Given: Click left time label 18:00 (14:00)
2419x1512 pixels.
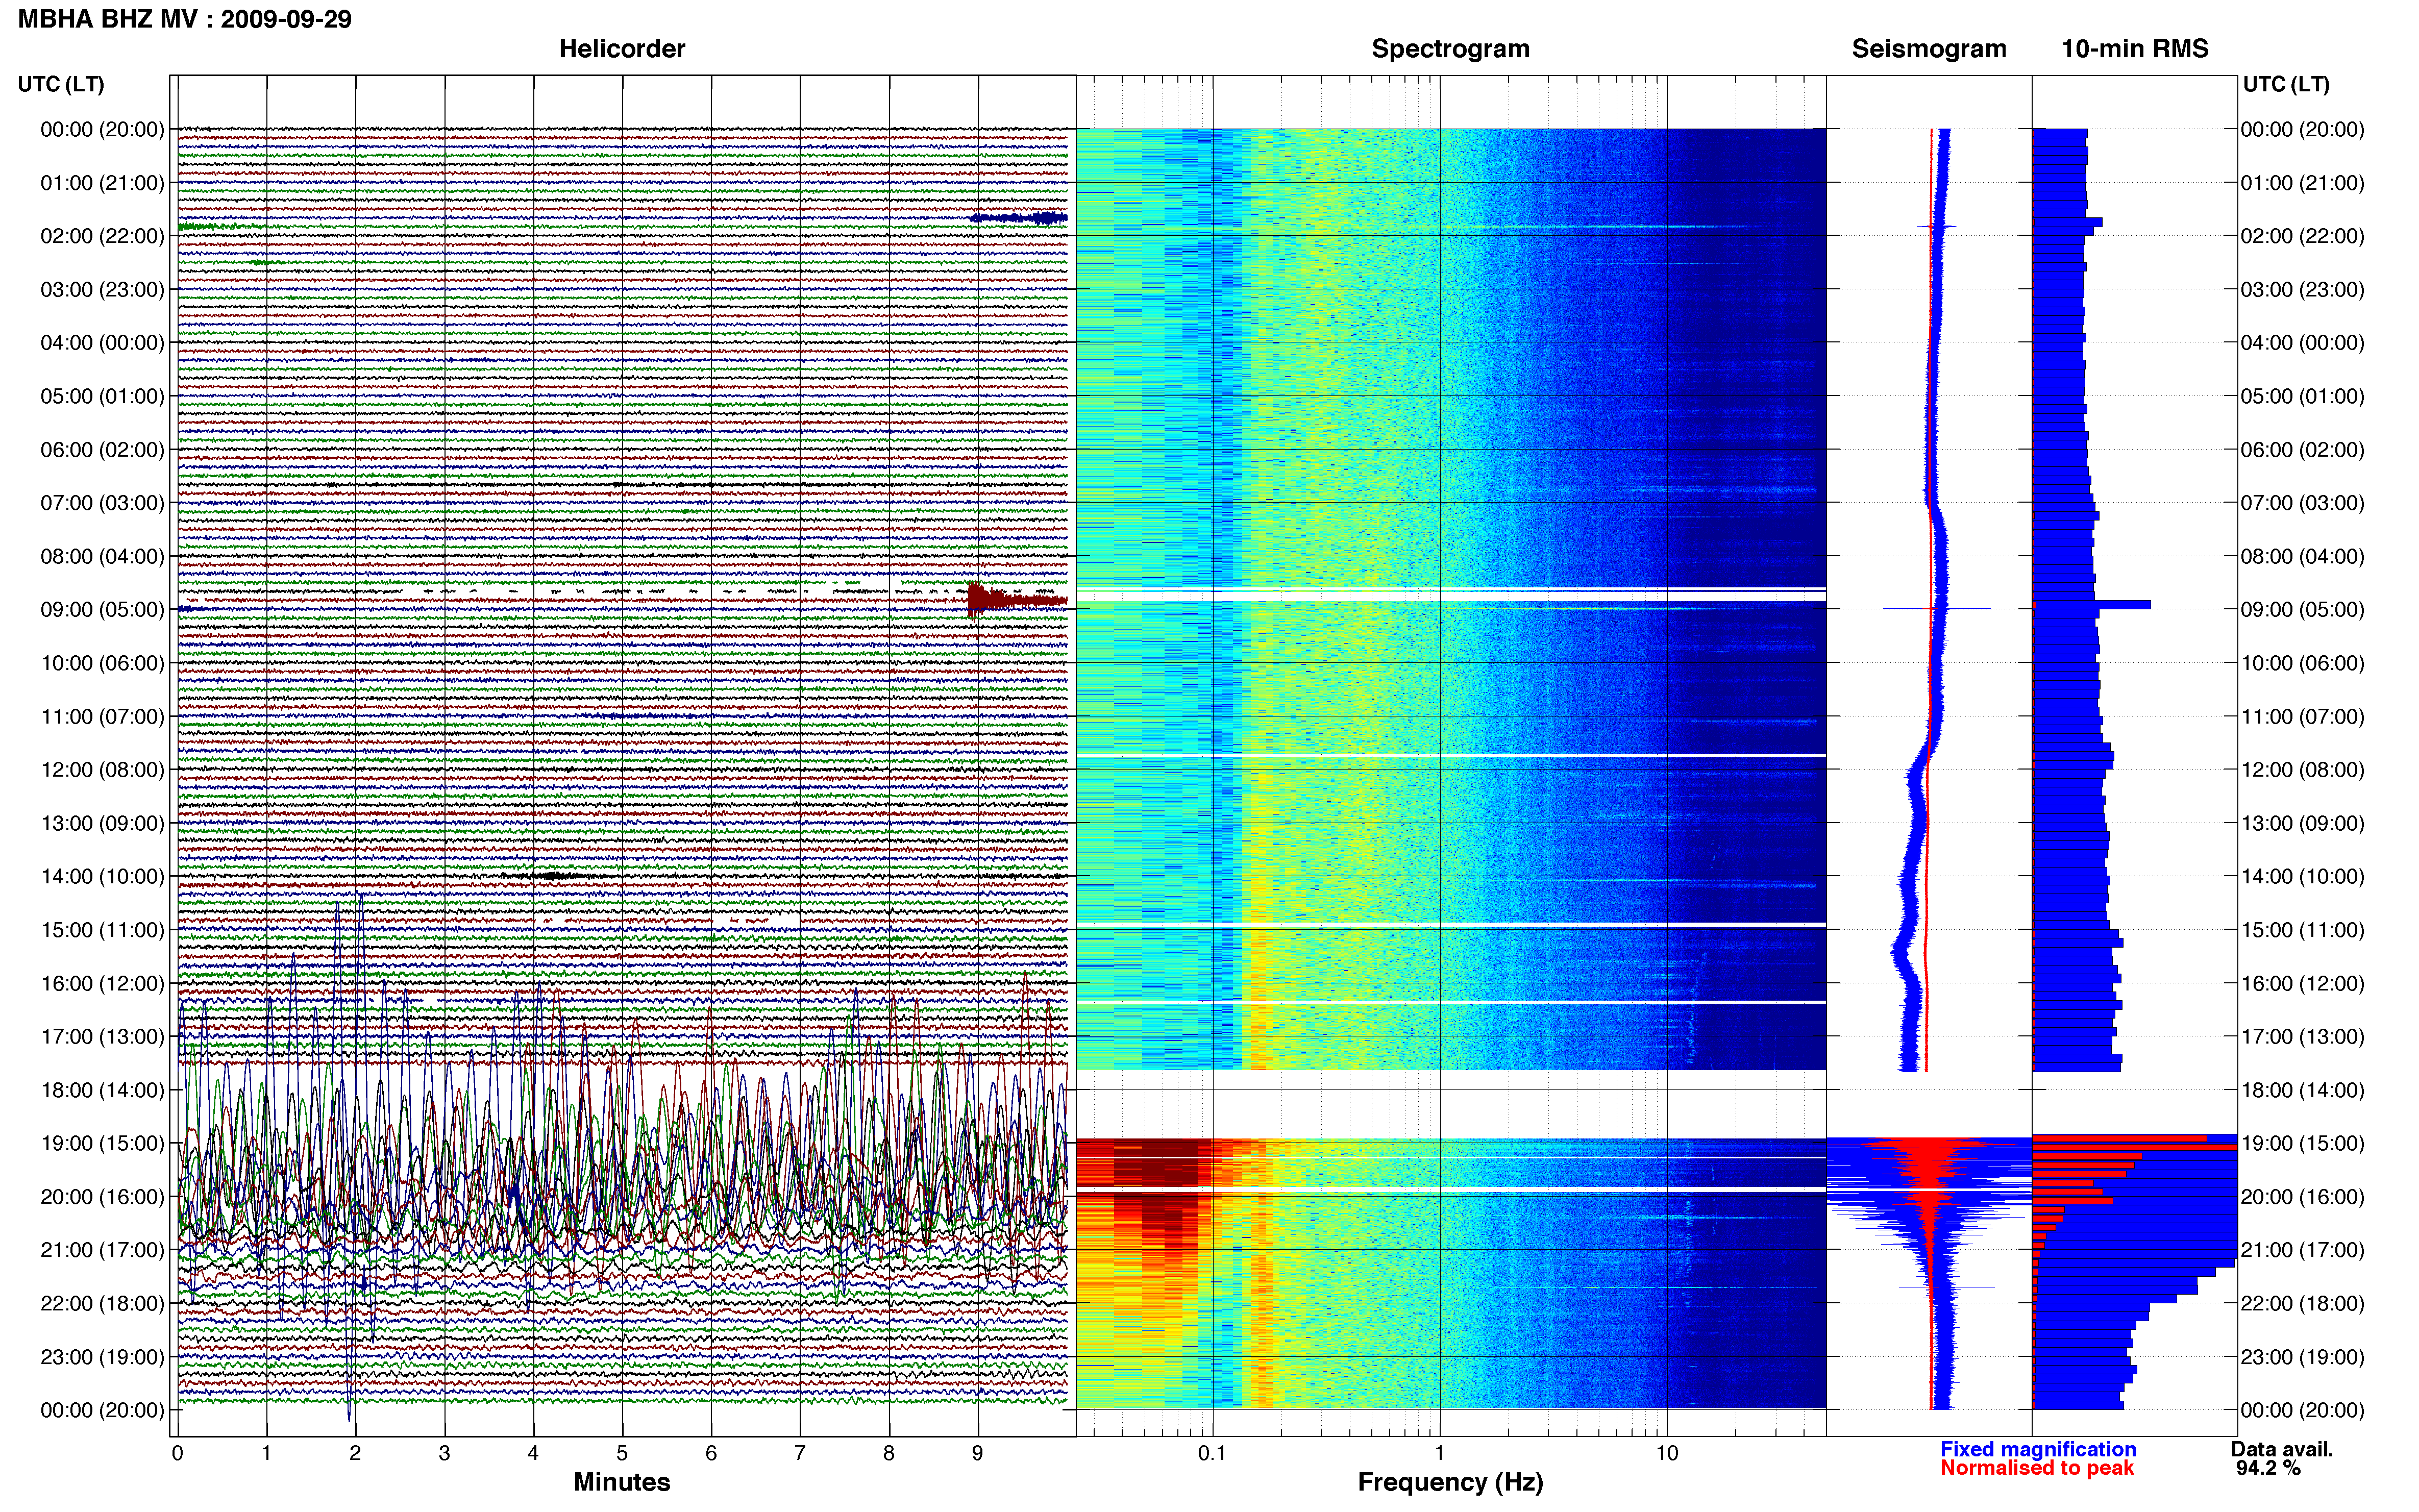Looking at the screenshot, I should [x=102, y=1090].
